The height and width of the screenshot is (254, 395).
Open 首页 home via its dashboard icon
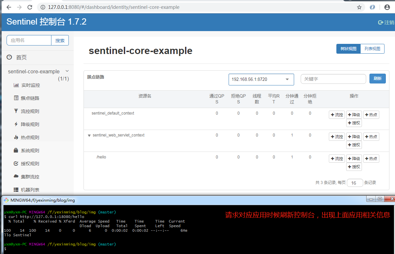(x=9, y=57)
